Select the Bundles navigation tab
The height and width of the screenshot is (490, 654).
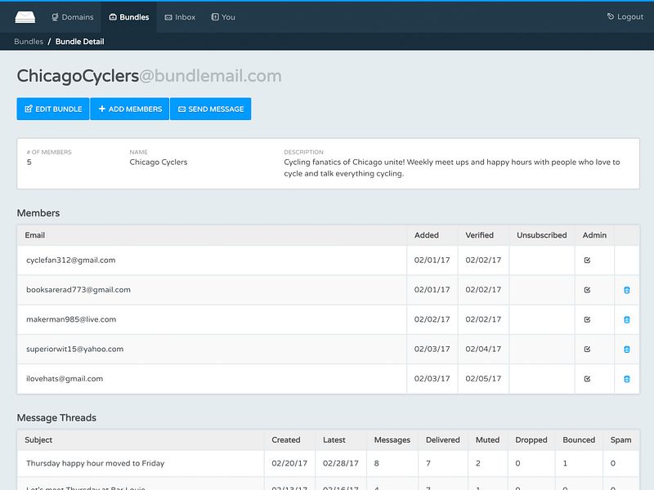click(128, 17)
